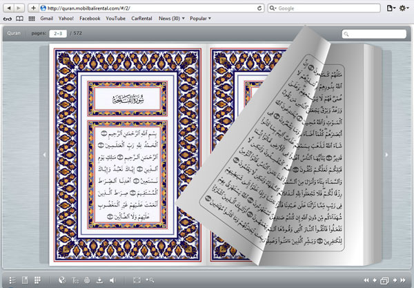The width and height of the screenshot is (414, 288).
Task: Flip to previous page using left-edge arrow
Action: (44, 155)
